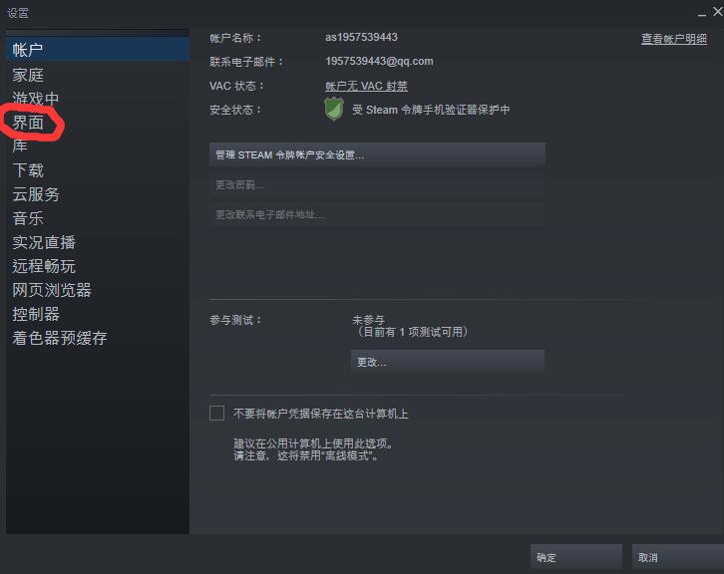Confirm settings with the 确定 button
Screen dimensions: 724x574
(x=575, y=557)
